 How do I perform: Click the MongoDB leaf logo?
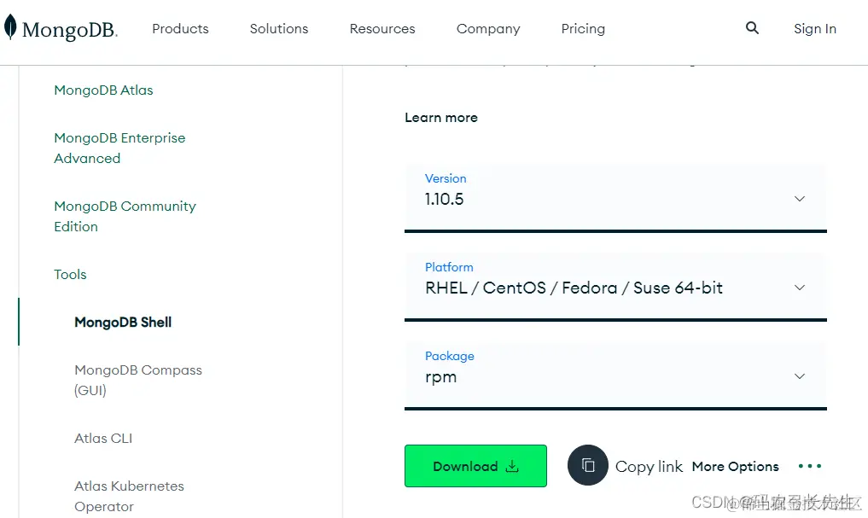coord(11,28)
